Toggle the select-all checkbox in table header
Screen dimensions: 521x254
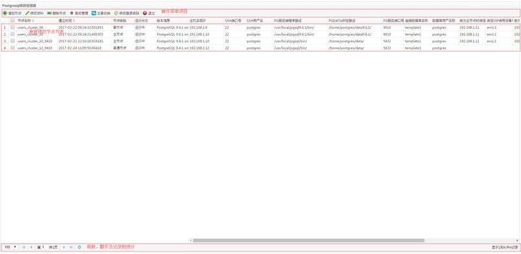(x=12, y=20)
